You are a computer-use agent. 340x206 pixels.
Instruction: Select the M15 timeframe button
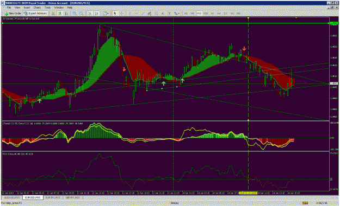(x=199, y=14)
